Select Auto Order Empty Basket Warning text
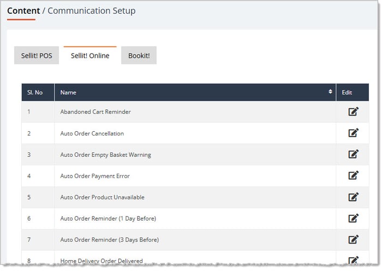Image resolution: width=383 pixels, height=271 pixels. [x=105, y=155]
